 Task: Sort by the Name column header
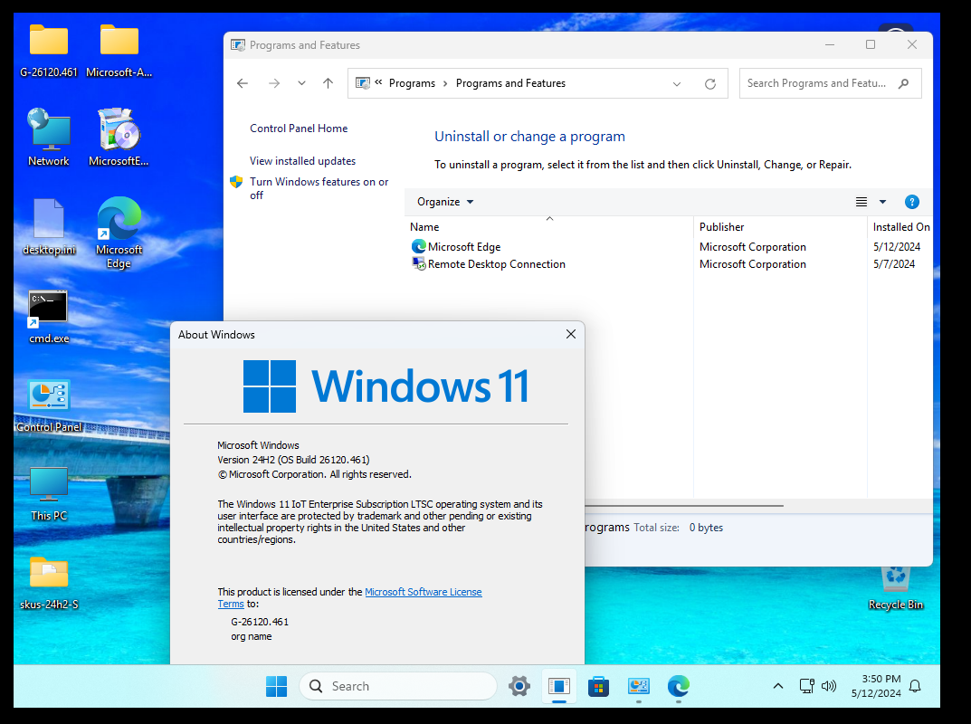coord(550,226)
